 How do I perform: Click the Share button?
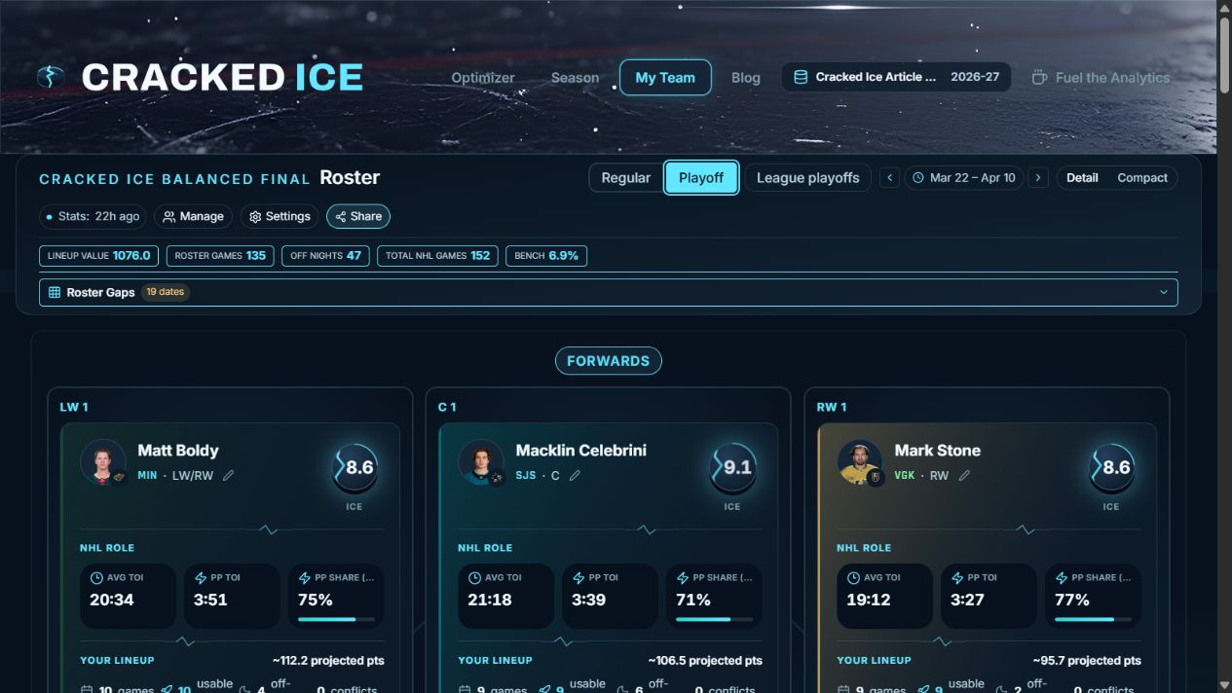tap(358, 216)
